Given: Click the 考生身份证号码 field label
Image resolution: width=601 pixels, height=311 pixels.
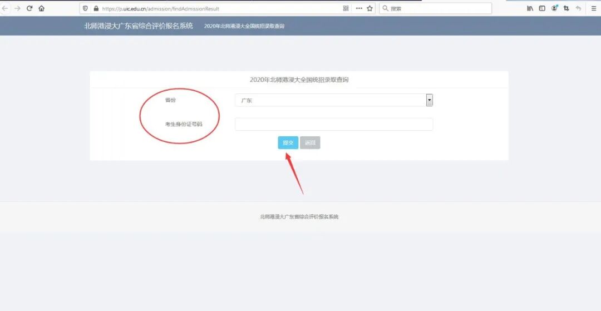Looking at the screenshot, I should click(x=184, y=124).
